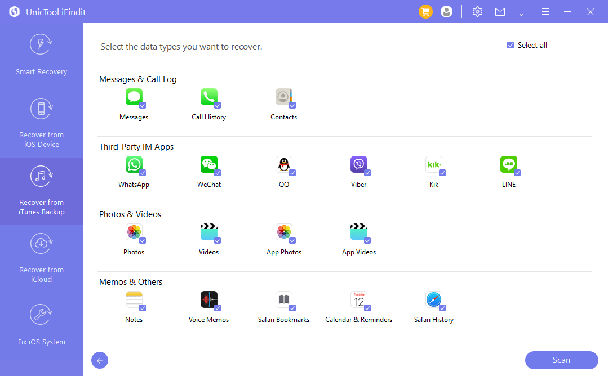Click the Call History phone icon
Viewport: 608px width, 376px height.
(208, 96)
